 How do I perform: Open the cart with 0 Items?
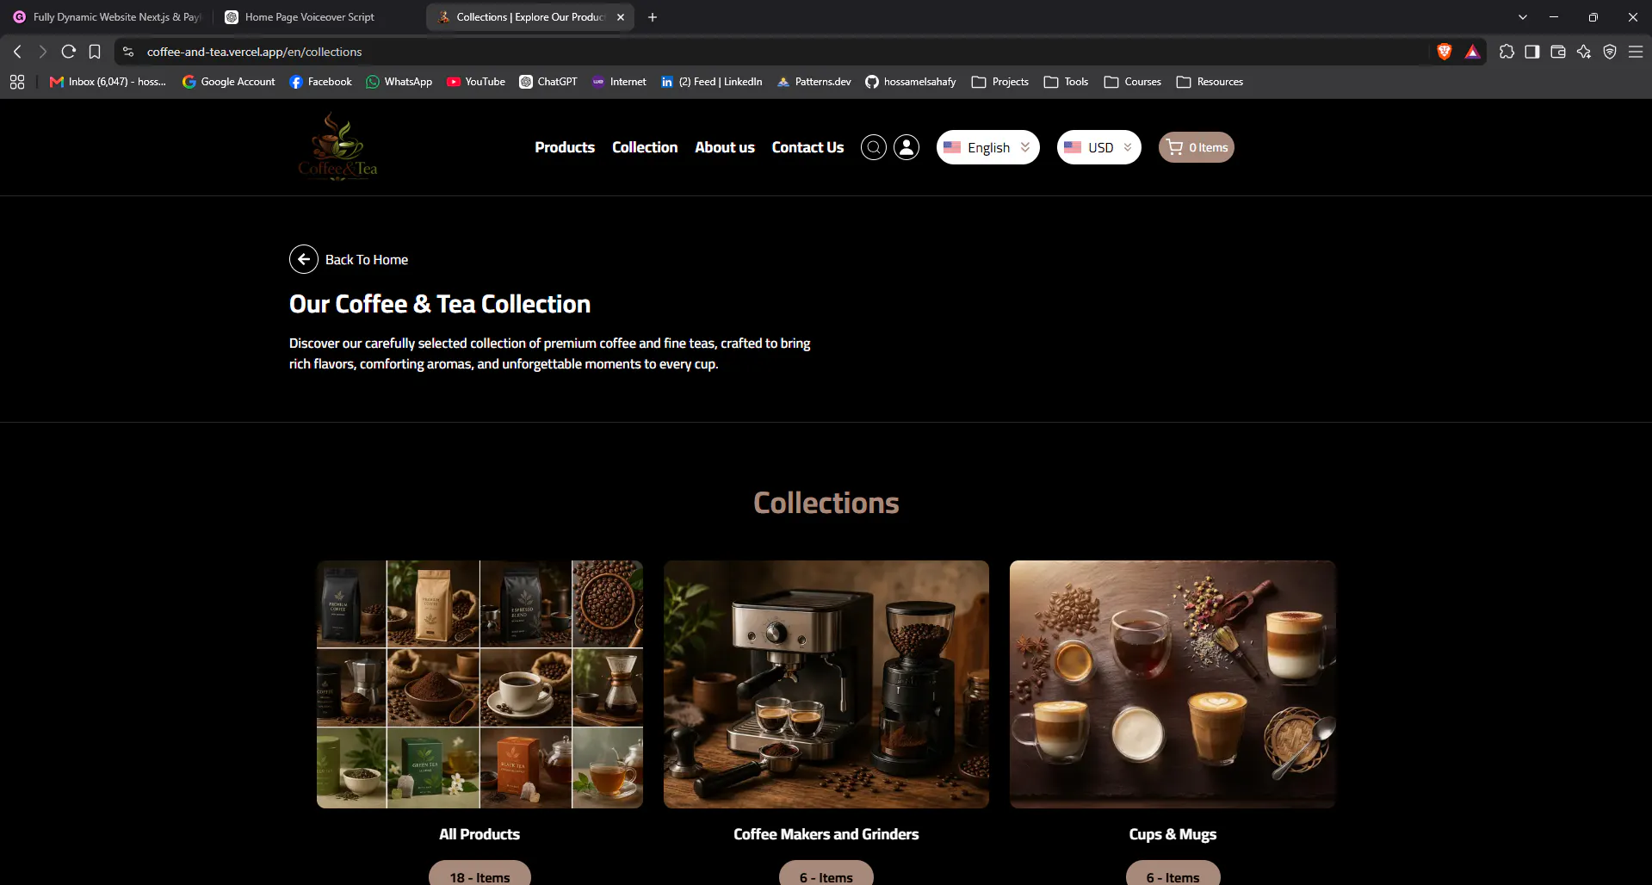[1196, 147]
